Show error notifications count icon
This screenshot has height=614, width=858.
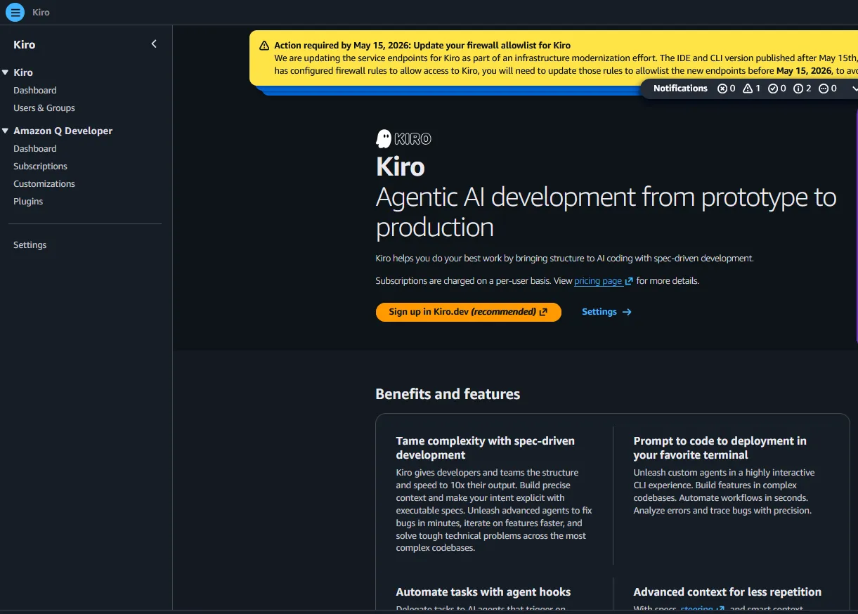point(722,89)
